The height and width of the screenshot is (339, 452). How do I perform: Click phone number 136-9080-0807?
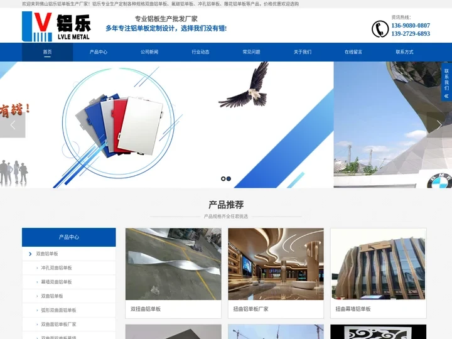[x=411, y=25]
